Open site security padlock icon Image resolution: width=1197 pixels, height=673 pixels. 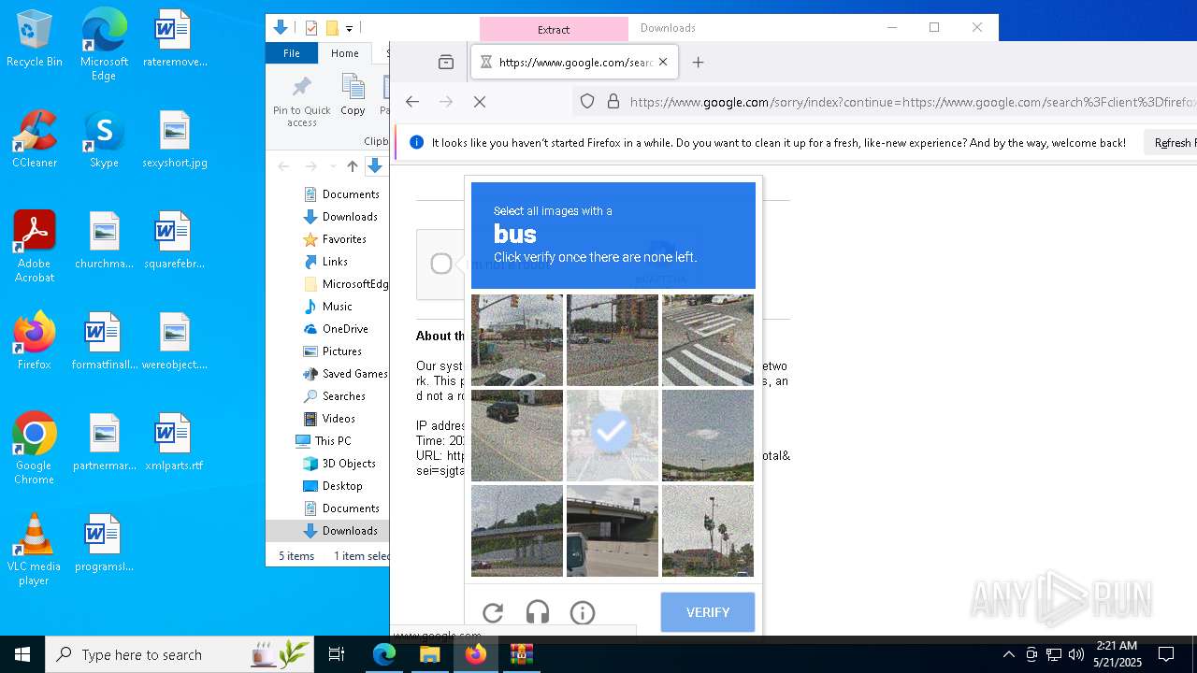pyautogui.click(x=613, y=102)
